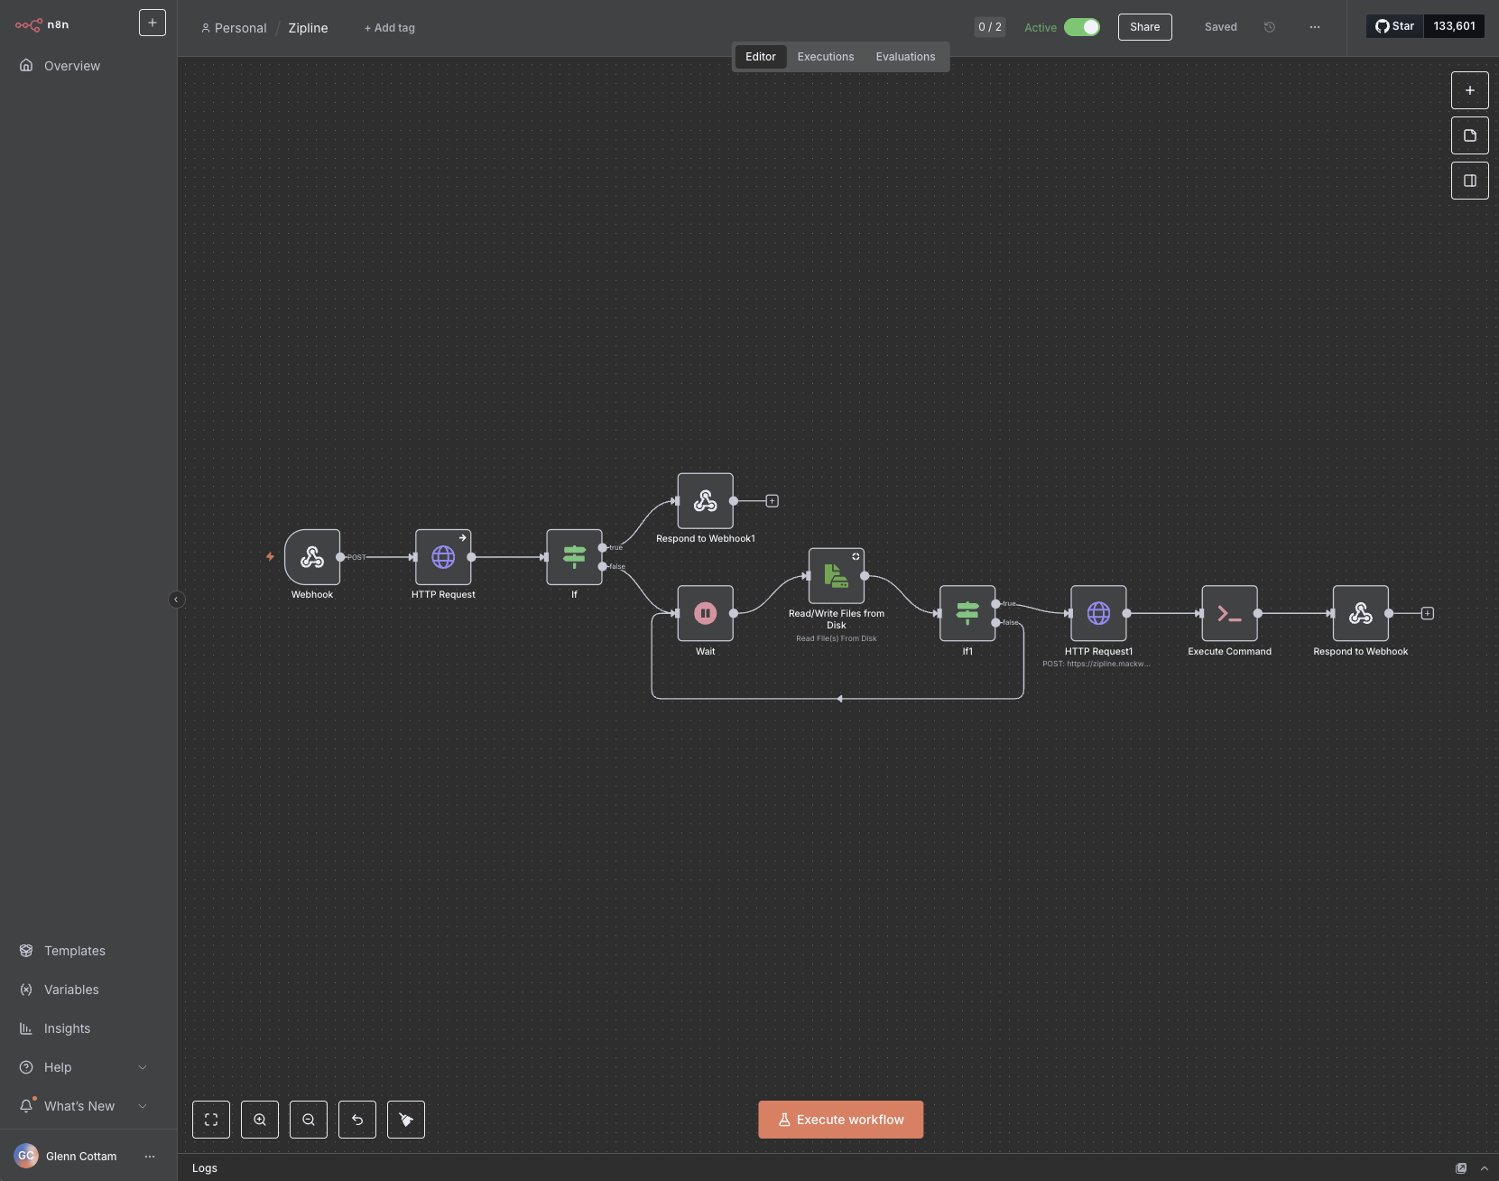Click the Share button
1499x1181 pixels.
tap(1144, 27)
